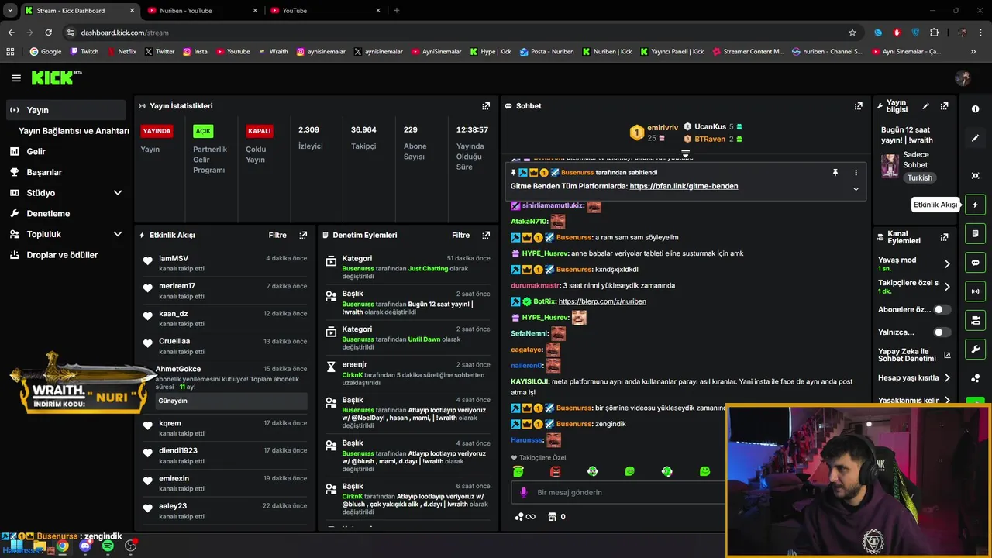Pop out the Yayın İstatistikleri panel

click(486, 106)
